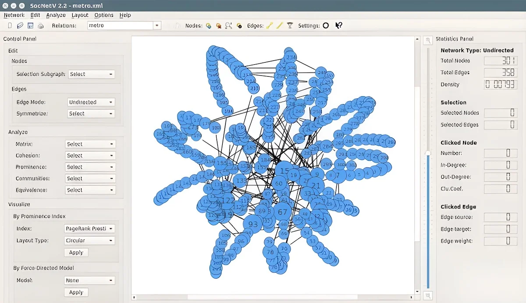The width and height of the screenshot is (526, 303).
Task: Open the Analyze menu
Action: coord(56,15)
